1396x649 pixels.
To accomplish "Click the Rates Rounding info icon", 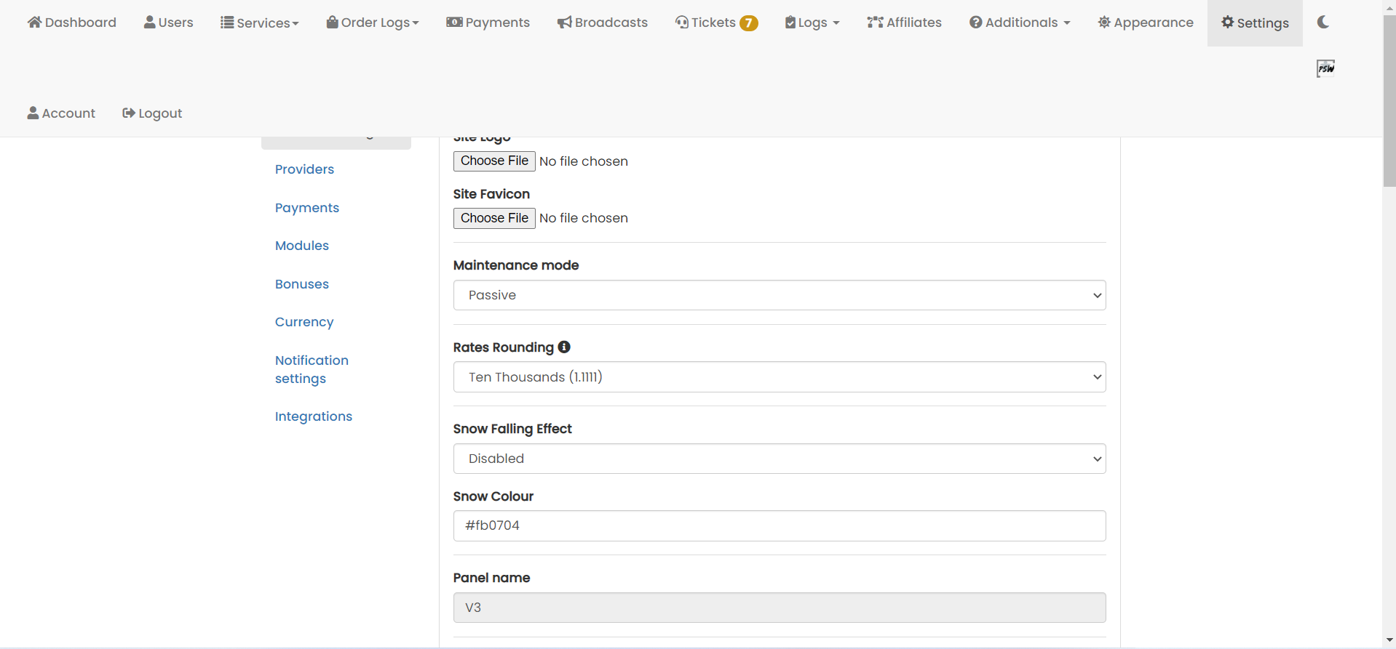I will pyautogui.click(x=564, y=347).
